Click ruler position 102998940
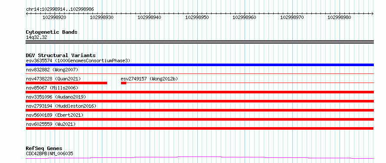This screenshot has width=386, height=163. coord(150,17)
